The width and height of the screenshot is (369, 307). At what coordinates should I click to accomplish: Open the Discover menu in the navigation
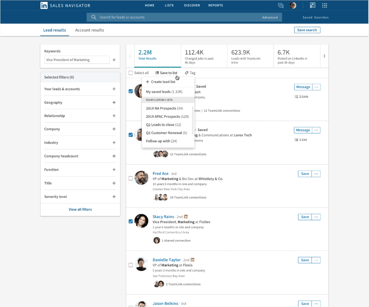click(192, 5)
